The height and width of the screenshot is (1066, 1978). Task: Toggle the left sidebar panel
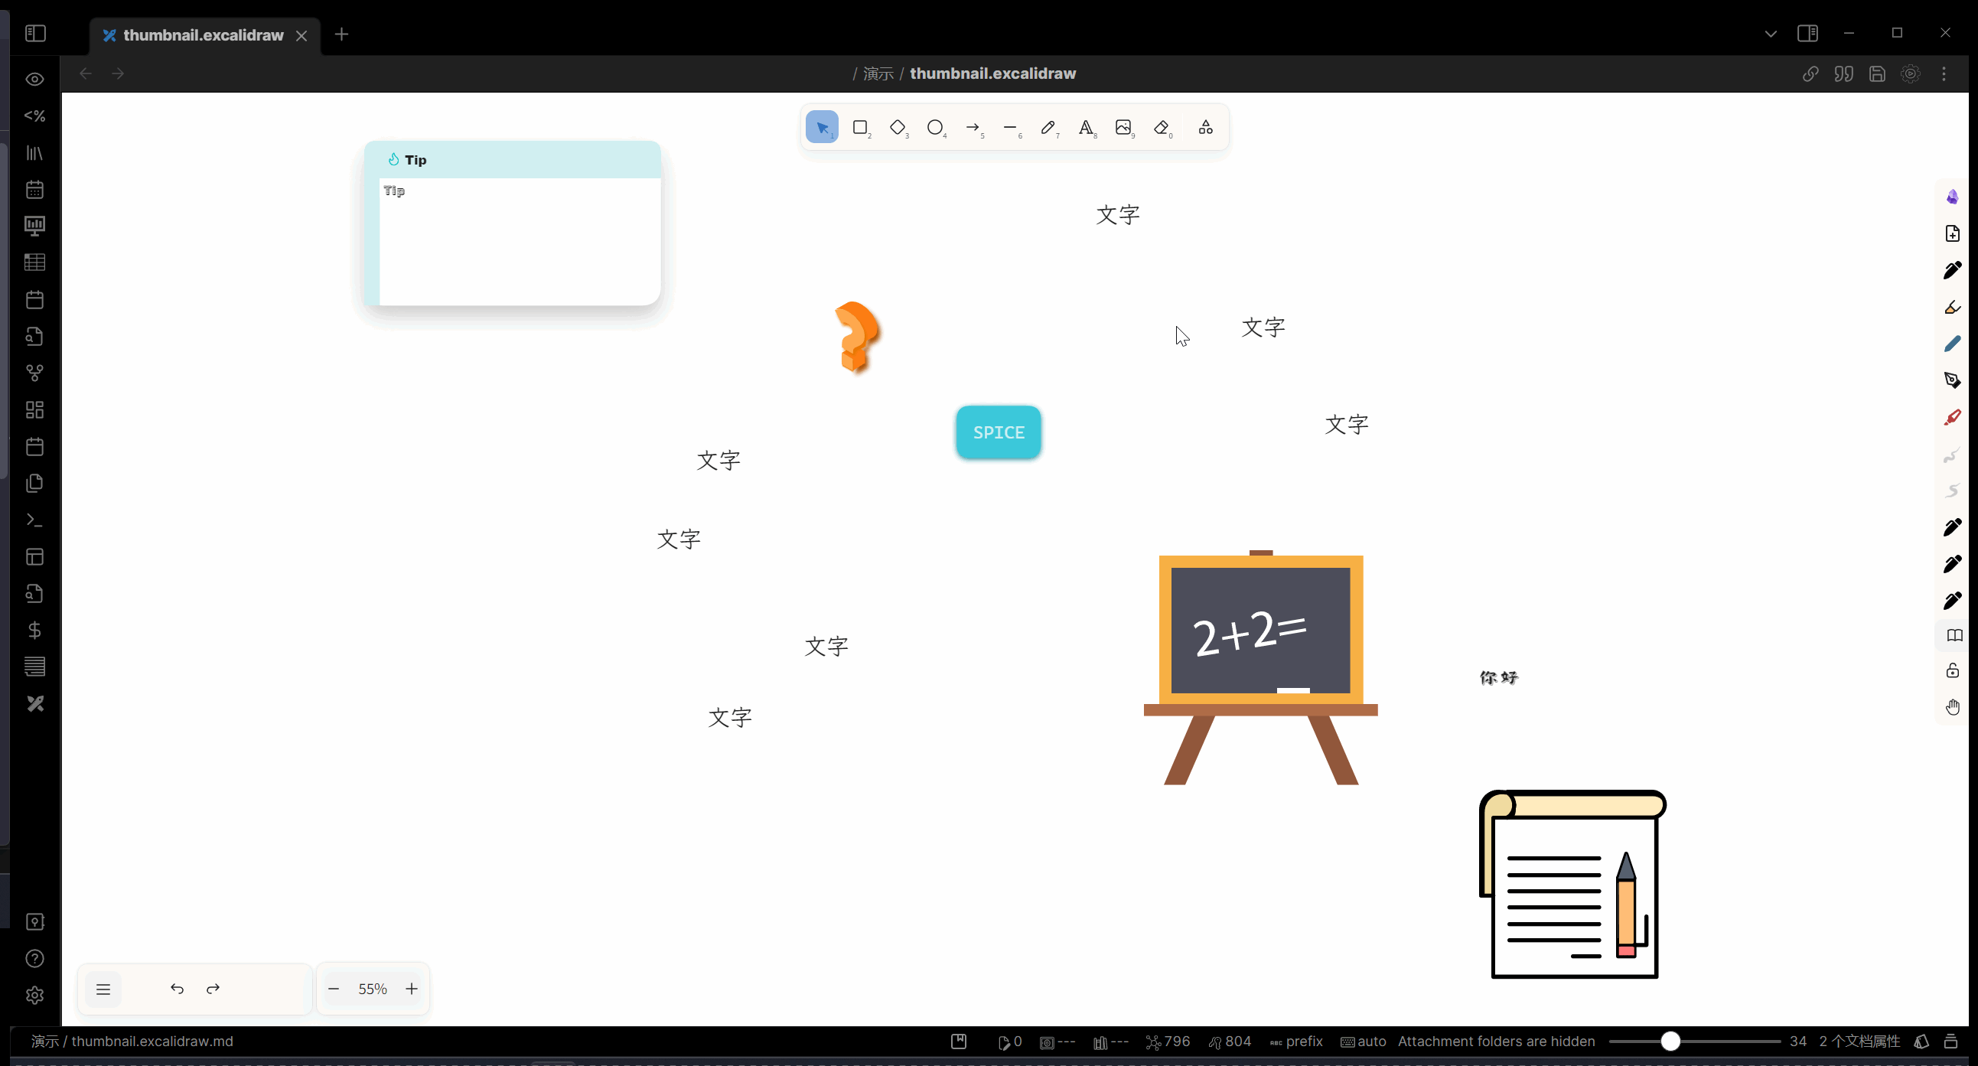tap(35, 34)
